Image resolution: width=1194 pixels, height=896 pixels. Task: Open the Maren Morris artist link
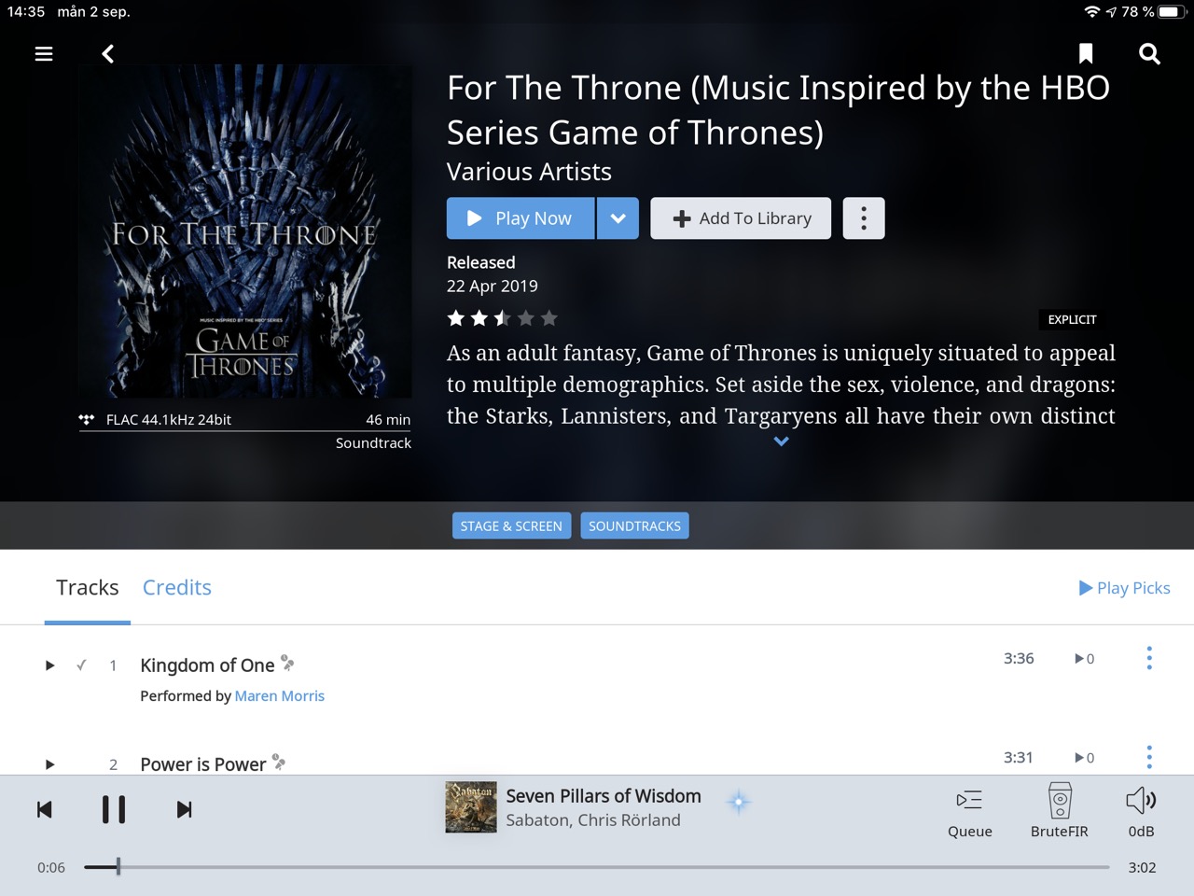point(280,695)
